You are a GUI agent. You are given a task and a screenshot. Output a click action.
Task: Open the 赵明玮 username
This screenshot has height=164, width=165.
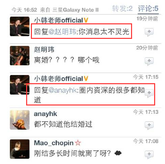[x=44, y=50]
